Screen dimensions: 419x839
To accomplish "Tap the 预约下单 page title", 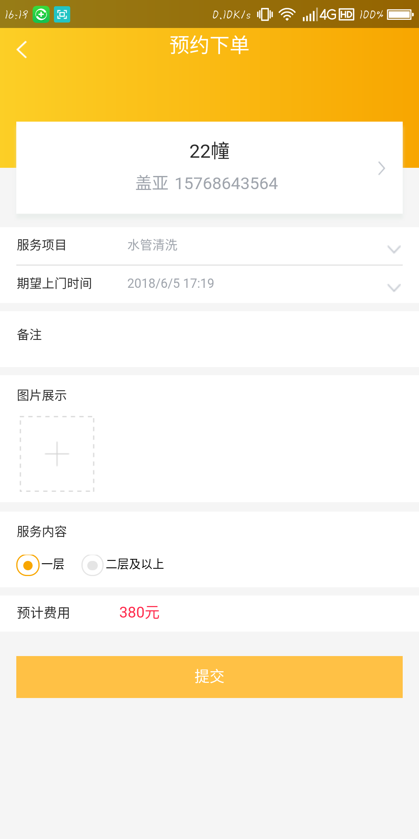I will (x=209, y=45).
